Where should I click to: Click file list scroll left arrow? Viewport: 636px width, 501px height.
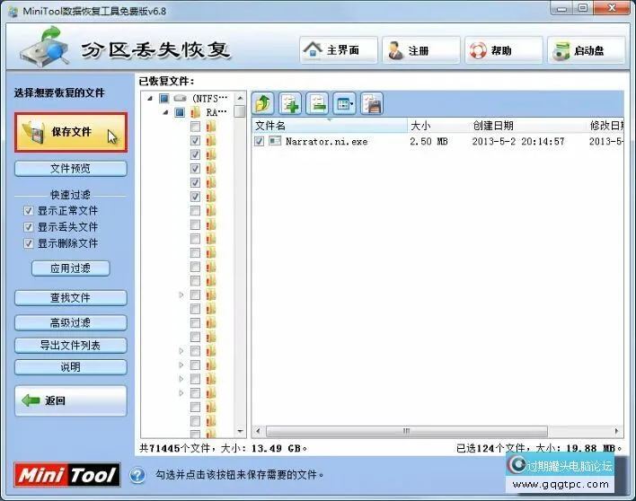point(258,431)
